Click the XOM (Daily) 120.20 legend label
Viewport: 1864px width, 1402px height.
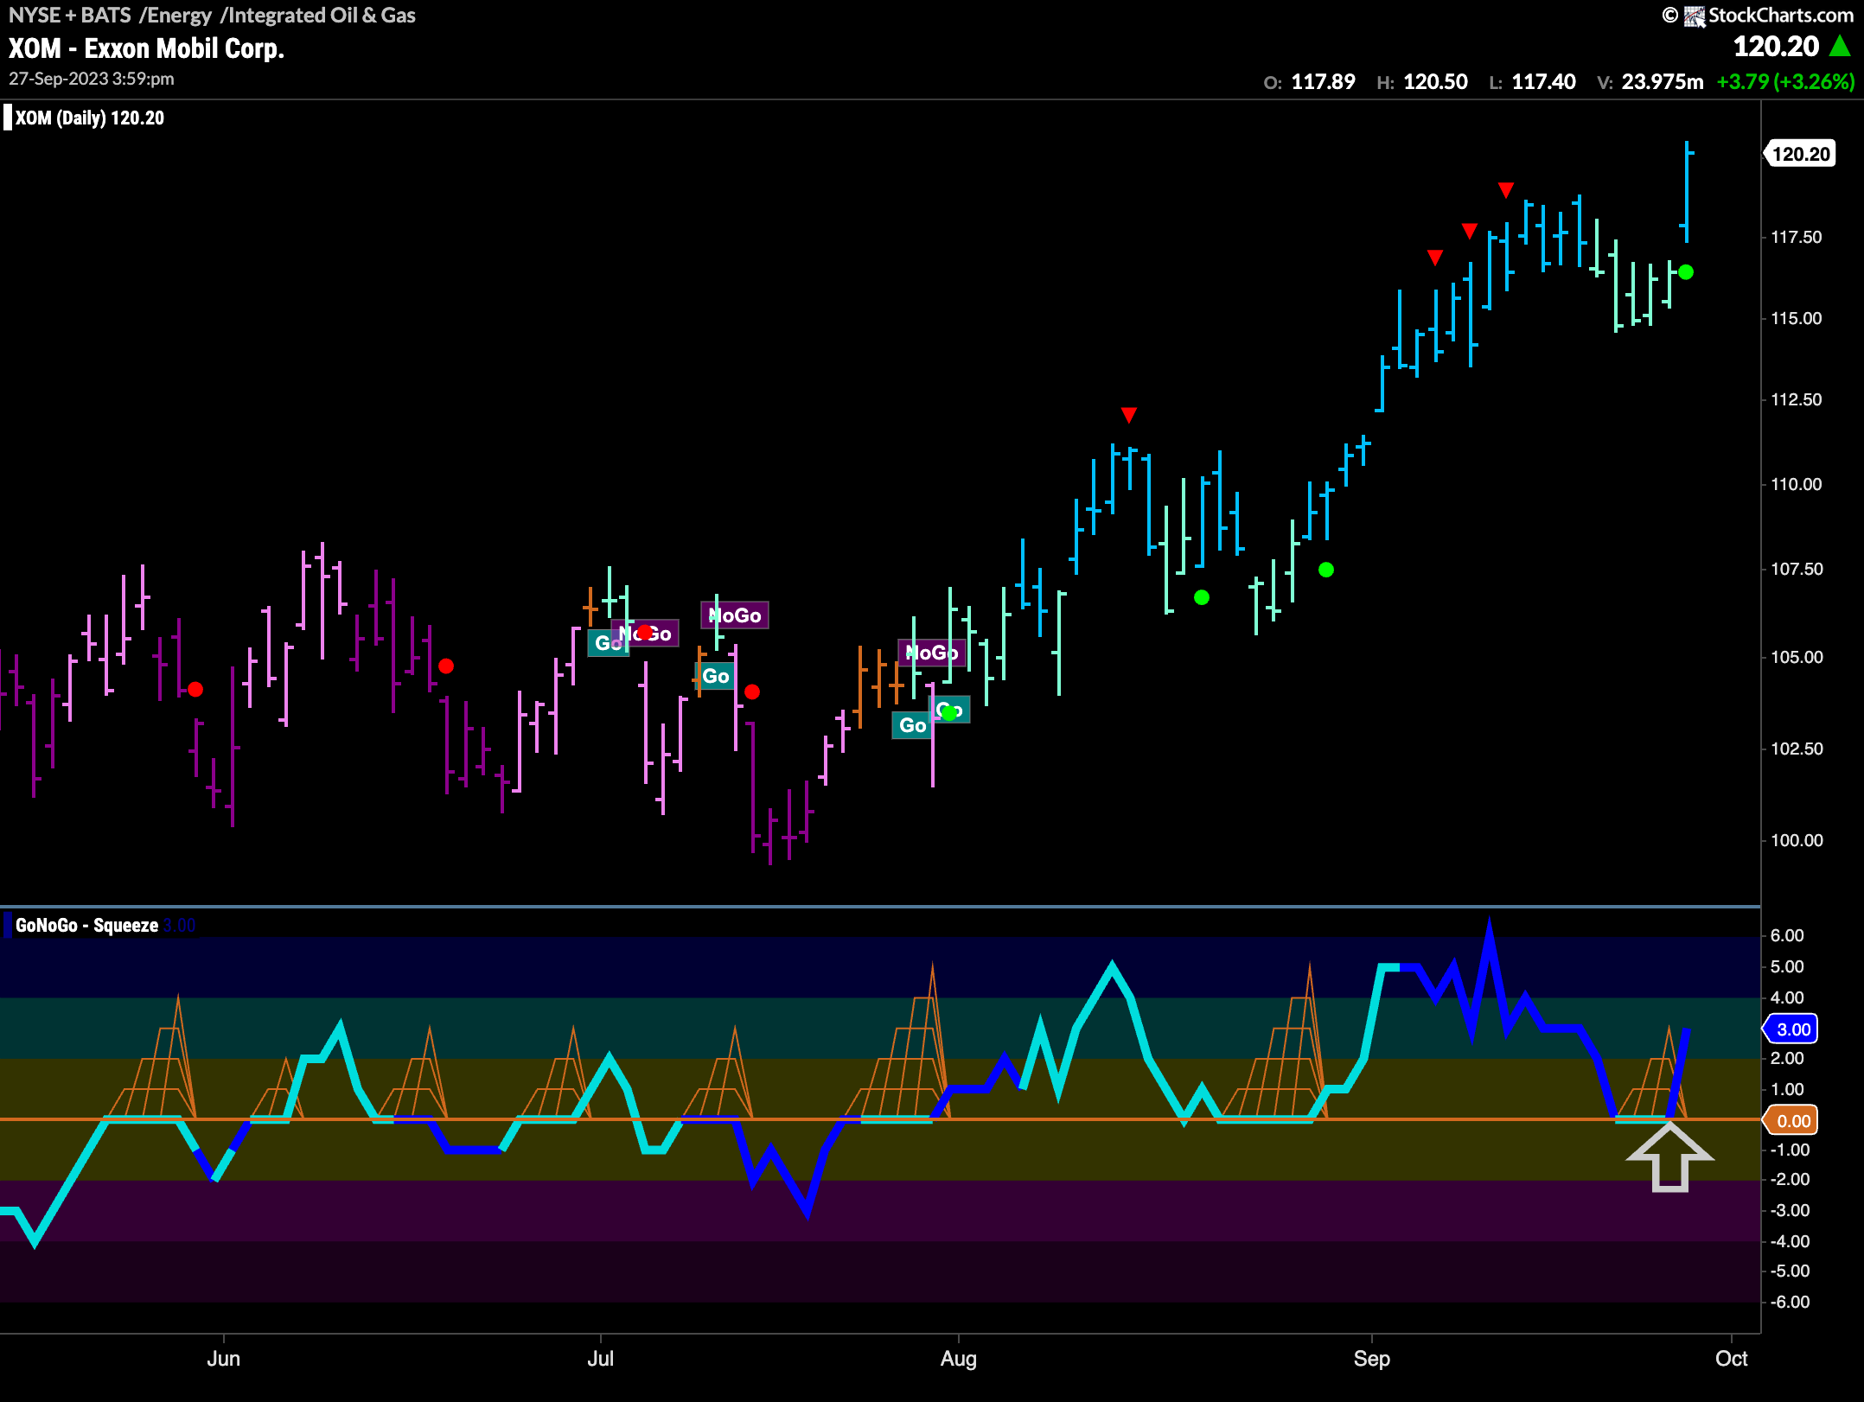pyautogui.click(x=89, y=118)
